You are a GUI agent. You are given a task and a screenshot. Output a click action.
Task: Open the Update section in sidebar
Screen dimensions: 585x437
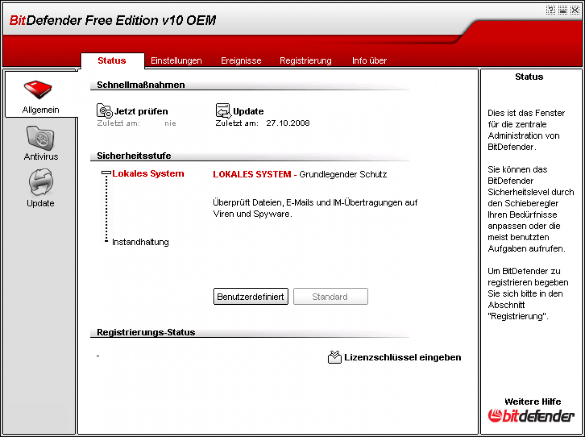[x=41, y=188]
